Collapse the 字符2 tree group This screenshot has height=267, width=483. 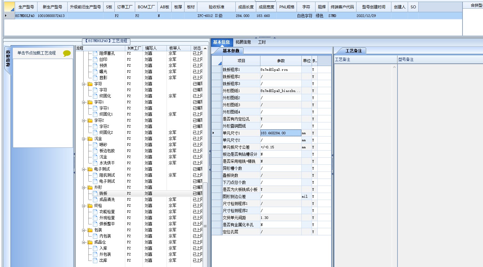(84, 121)
